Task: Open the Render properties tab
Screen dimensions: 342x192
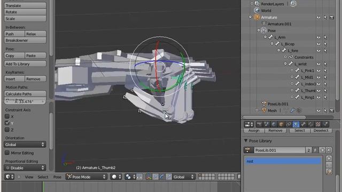Action: 259,124
